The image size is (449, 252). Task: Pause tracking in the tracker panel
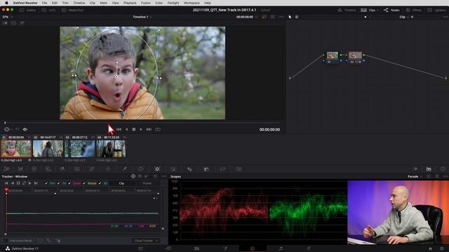[x=18, y=183]
